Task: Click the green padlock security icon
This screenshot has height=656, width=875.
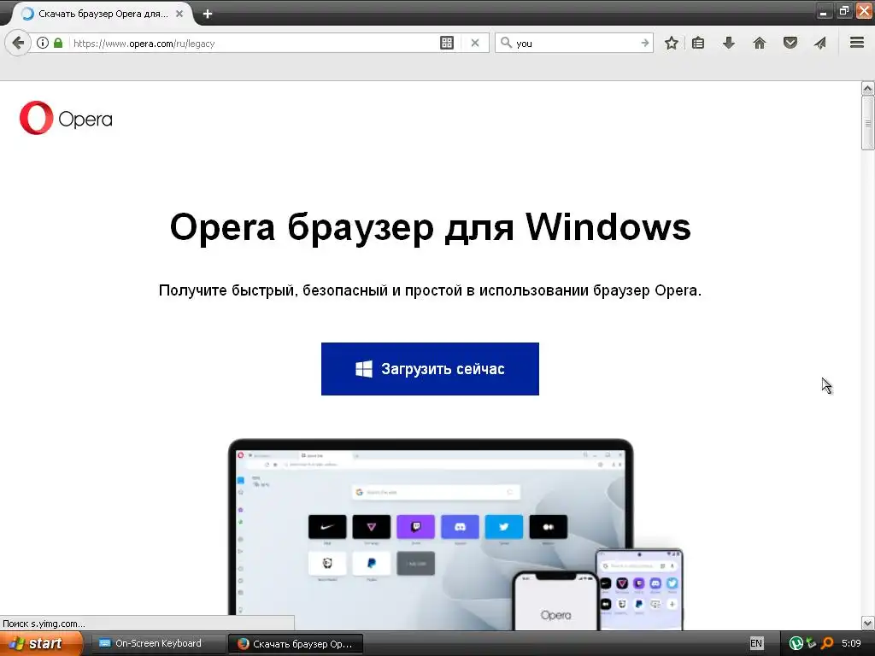Action: tap(58, 43)
